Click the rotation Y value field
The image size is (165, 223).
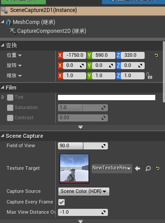(104, 66)
